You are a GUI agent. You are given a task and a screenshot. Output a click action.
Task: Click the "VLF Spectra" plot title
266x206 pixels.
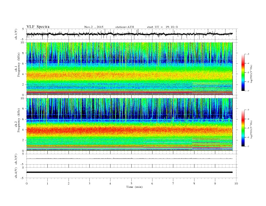(x=38, y=27)
